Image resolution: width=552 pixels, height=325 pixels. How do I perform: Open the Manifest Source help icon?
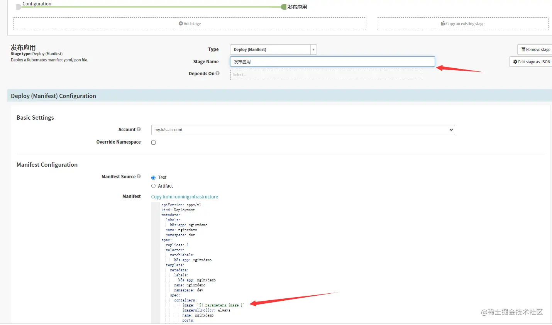(x=139, y=176)
